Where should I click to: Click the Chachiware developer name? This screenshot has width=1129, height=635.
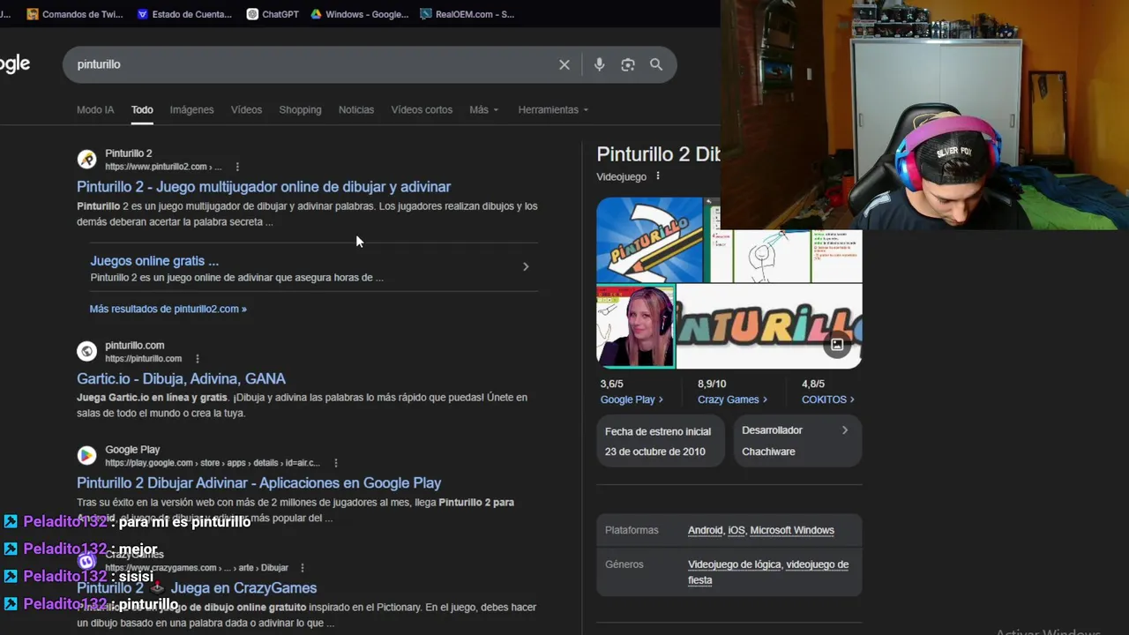click(768, 452)
